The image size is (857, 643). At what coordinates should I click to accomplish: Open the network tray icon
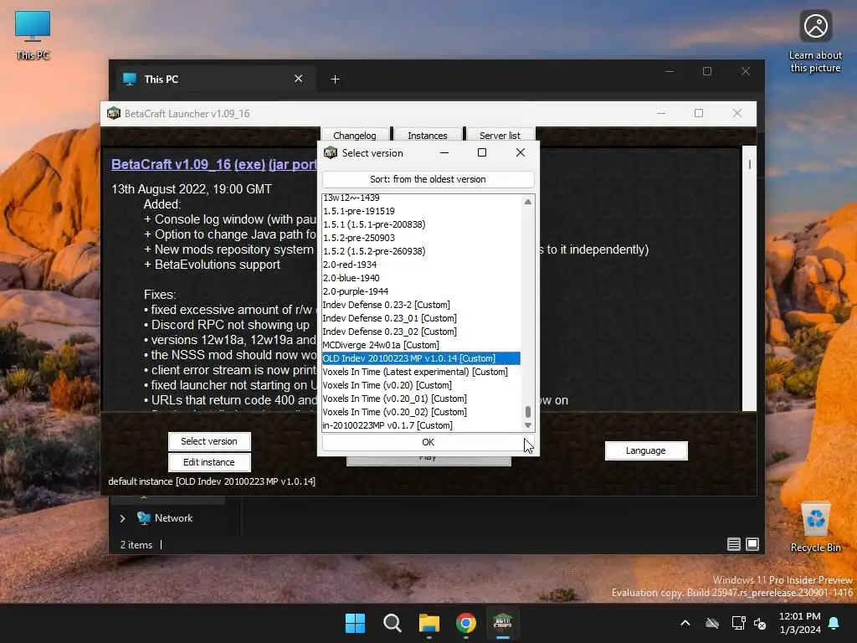(738, 623)
